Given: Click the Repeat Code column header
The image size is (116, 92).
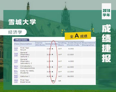Looking at the screenshot, I should [78, 44].
